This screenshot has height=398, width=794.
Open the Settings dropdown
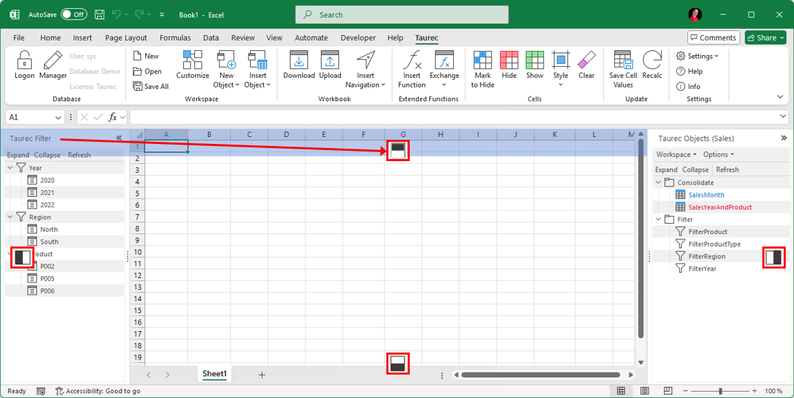pos(698,56)
